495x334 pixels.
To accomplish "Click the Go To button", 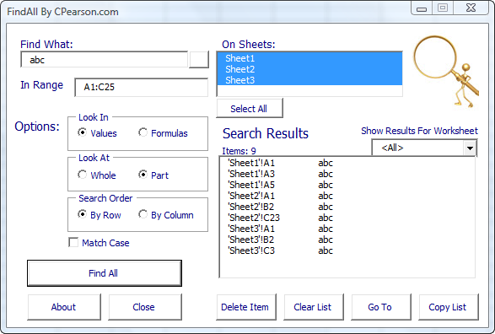I will click(x=380, y=307).
